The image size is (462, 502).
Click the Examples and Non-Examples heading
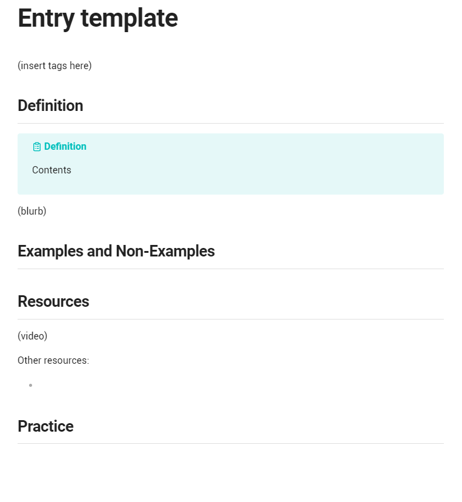(116, 251)
